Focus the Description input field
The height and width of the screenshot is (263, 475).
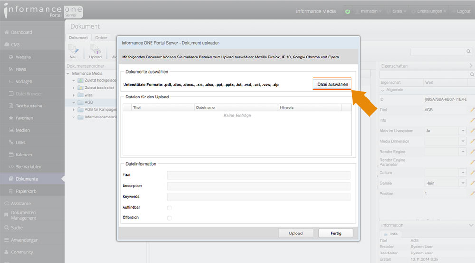point(258,186)
